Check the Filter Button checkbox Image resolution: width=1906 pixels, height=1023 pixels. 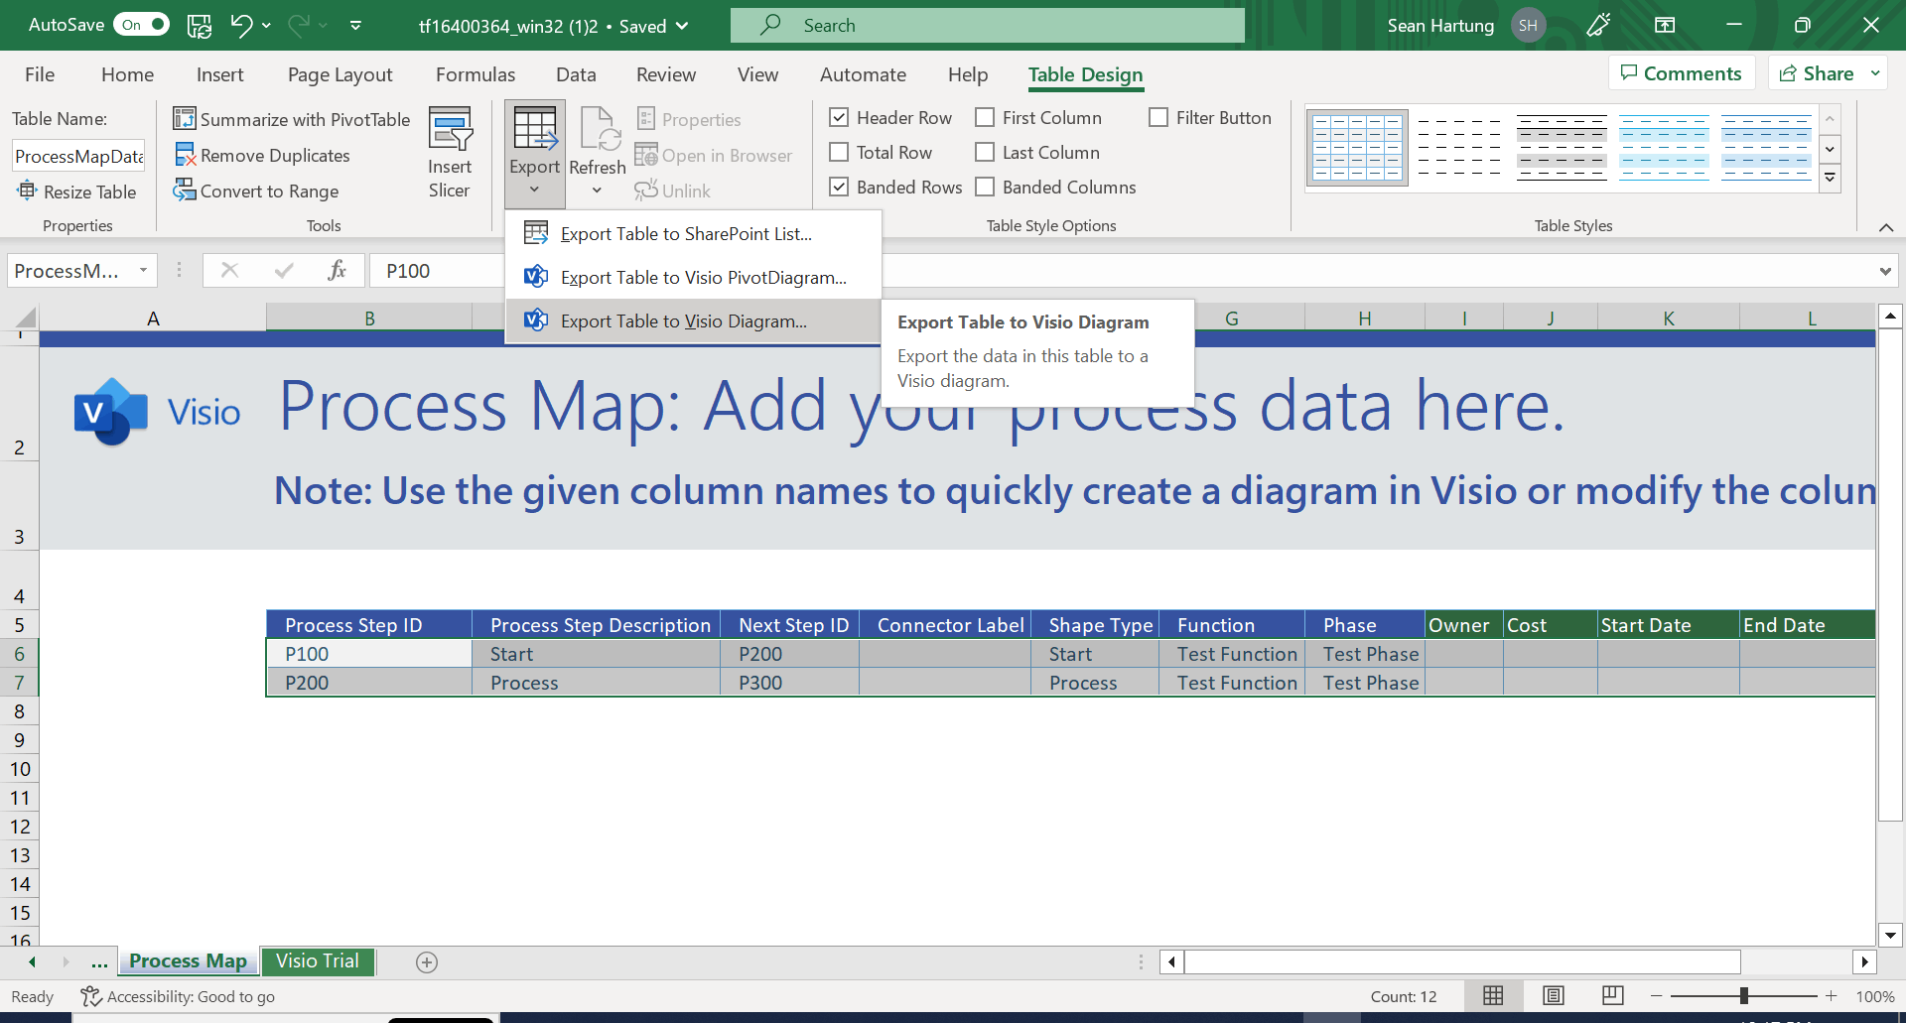click(x=1158, y=117)
